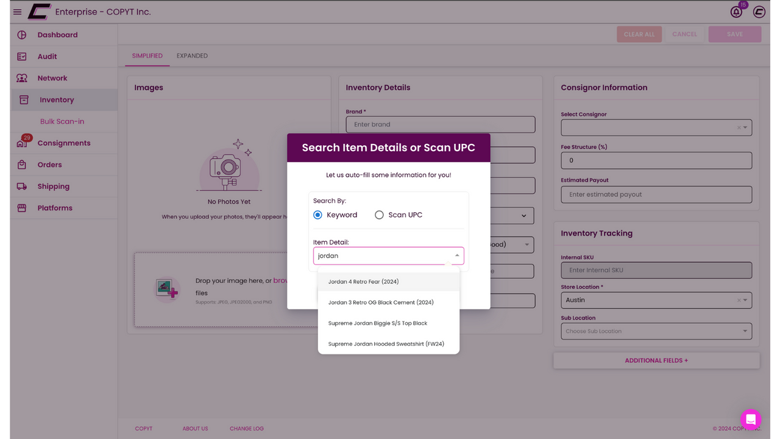Click the Platforms storefront icon
The image size is (780, 439).
[22, 208]
